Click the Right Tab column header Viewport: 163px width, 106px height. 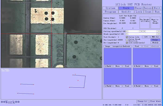click(x=132, y=16)
